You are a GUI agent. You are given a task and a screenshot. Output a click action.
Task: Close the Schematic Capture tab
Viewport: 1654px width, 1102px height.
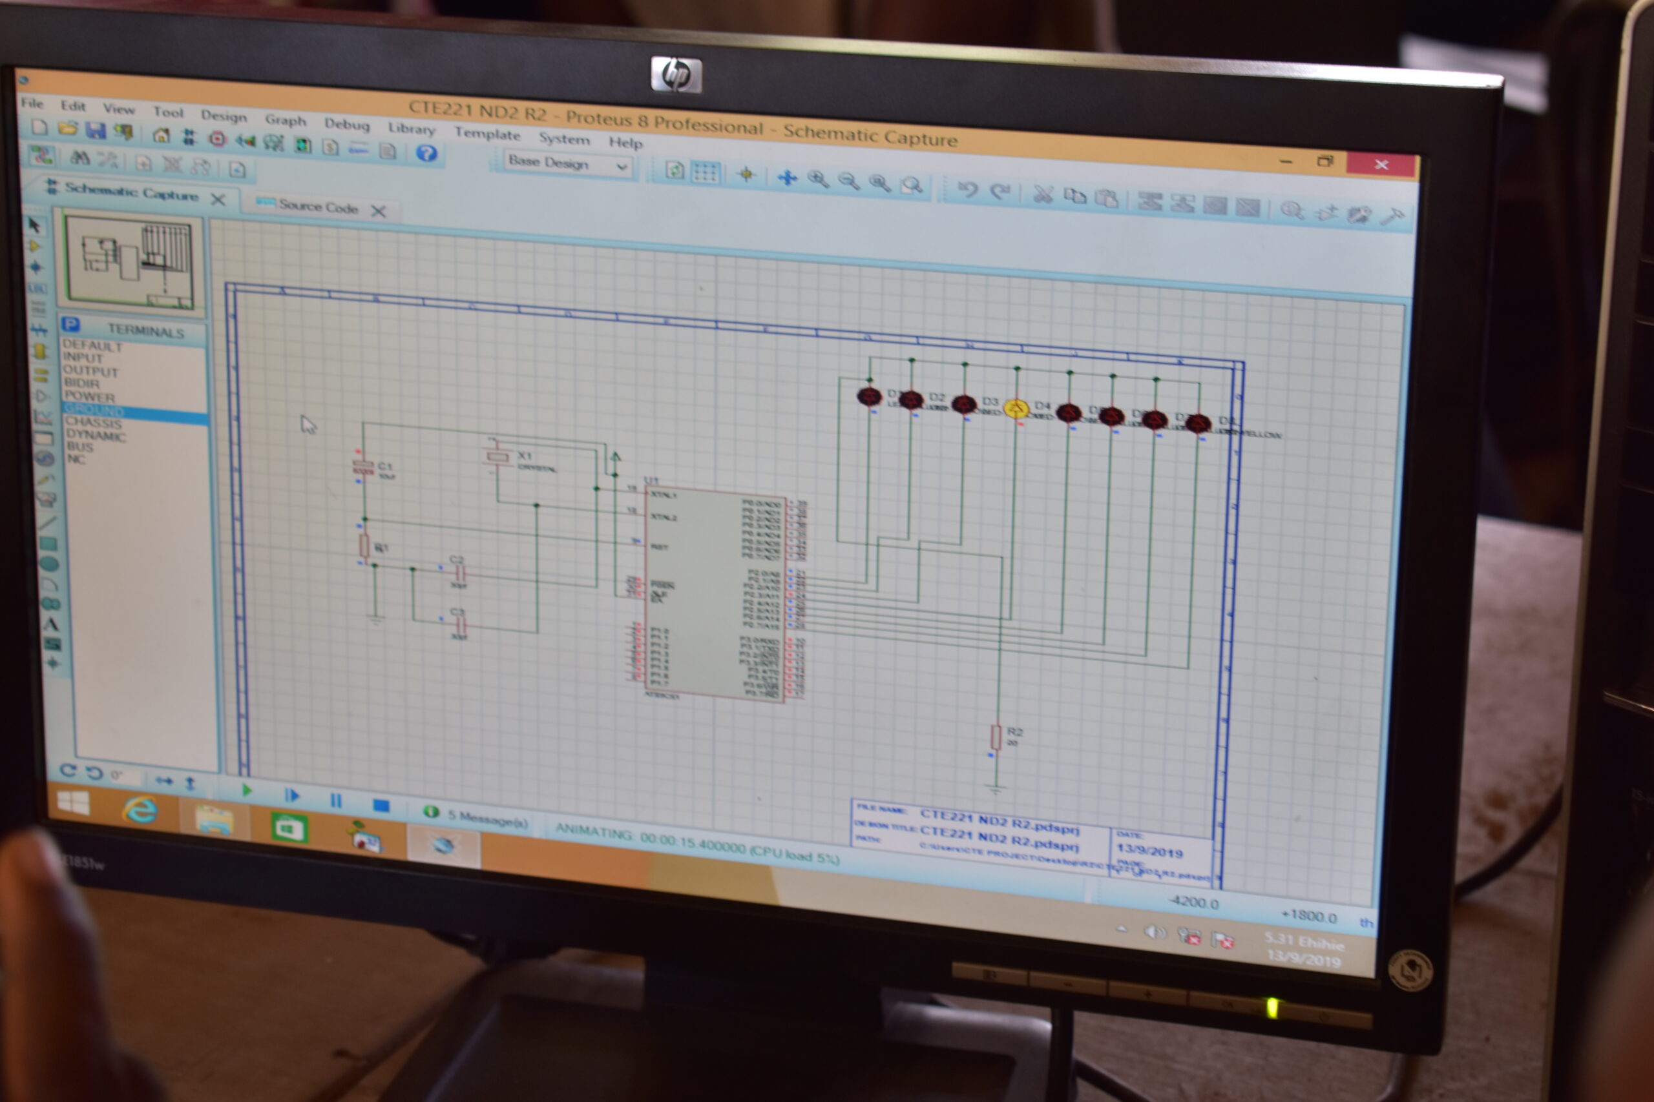tap(218, 199)
